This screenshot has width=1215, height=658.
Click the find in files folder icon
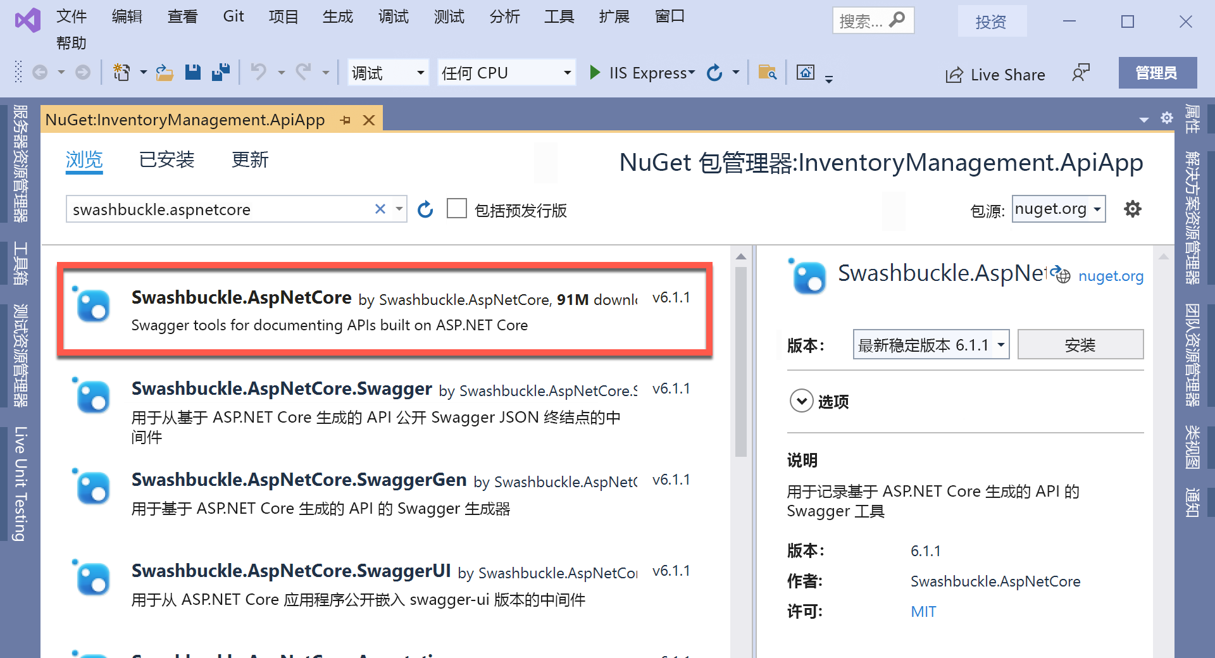coord(768,73)
